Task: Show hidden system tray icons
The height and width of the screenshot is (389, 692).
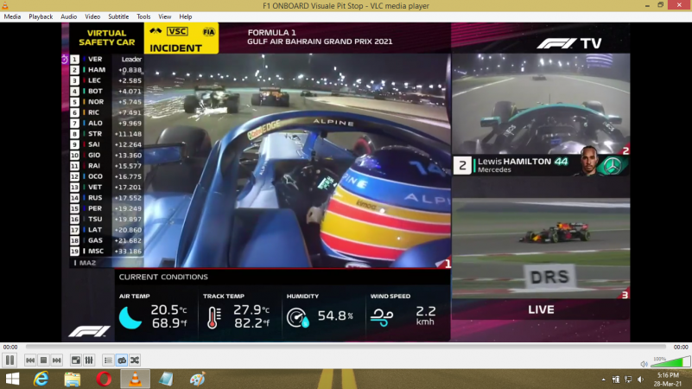Action: pos(603,379)
